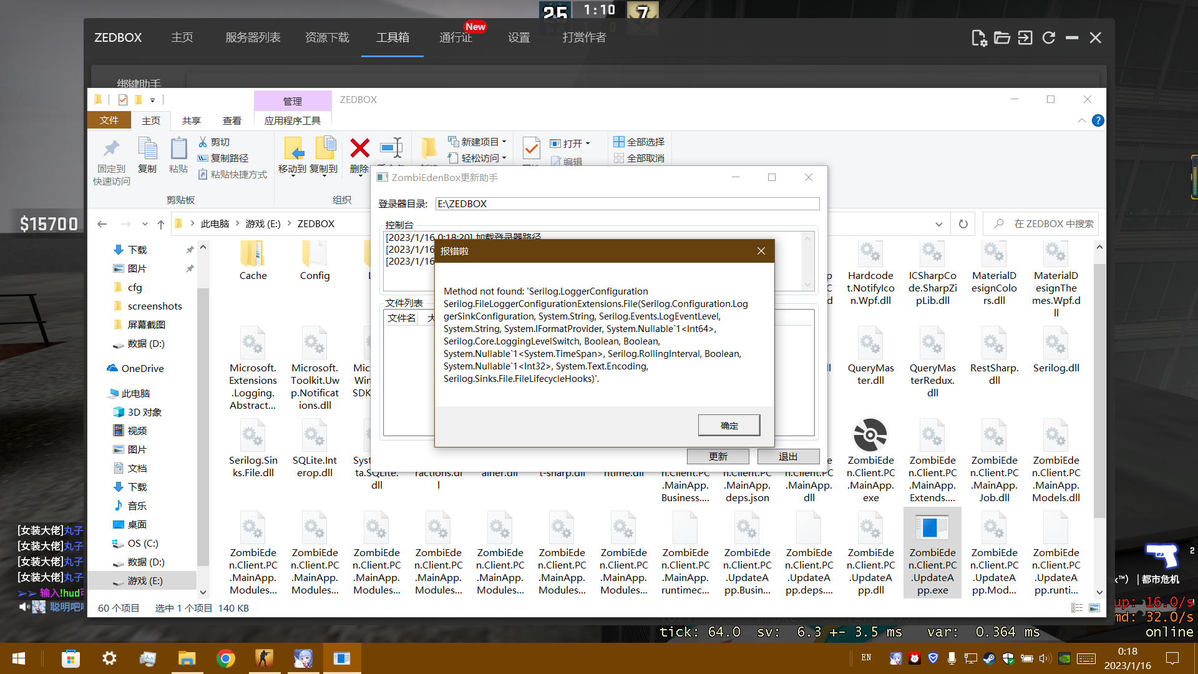1198x674 pixels.
Task: Switch to the 共享 ribbon tab
Action: (x=191, y=120)
